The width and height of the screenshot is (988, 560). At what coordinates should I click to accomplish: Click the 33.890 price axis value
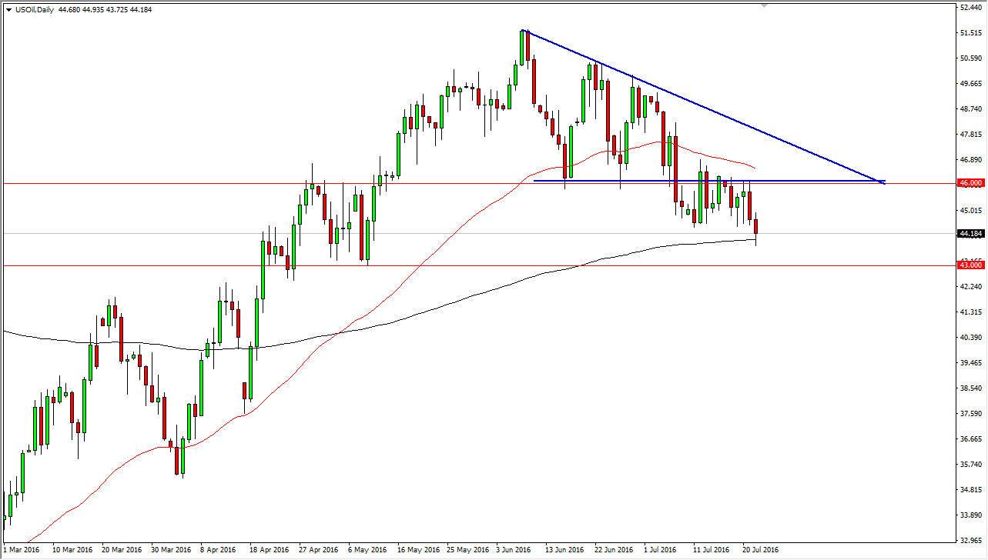coord(970,515)
